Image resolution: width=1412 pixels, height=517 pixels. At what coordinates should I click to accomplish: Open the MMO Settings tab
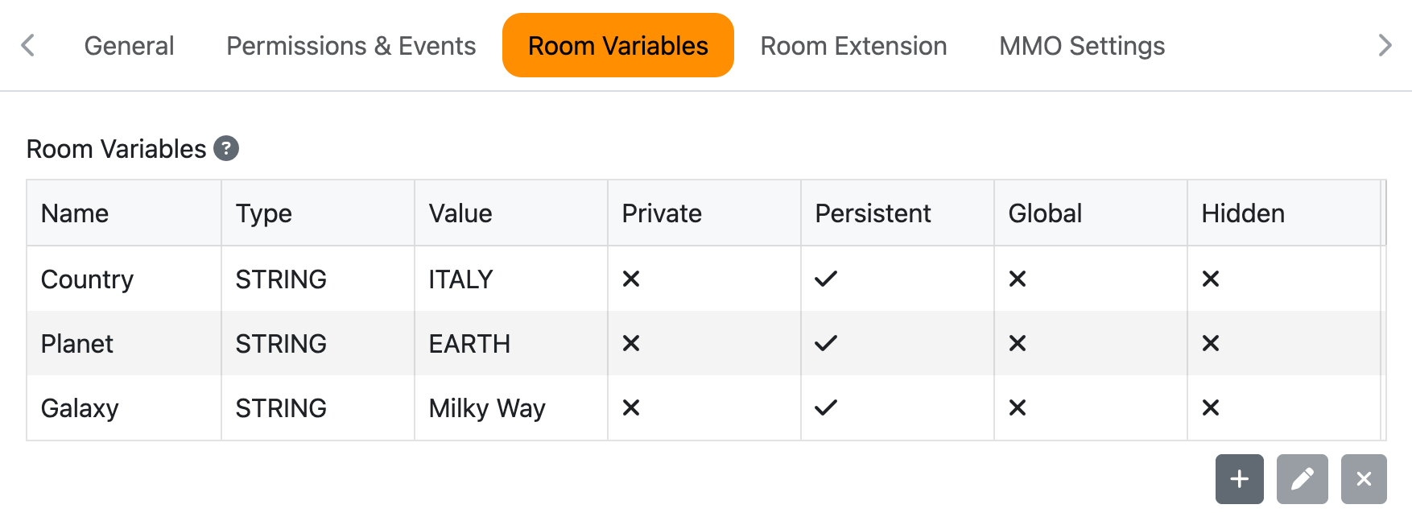(1081, 45)
